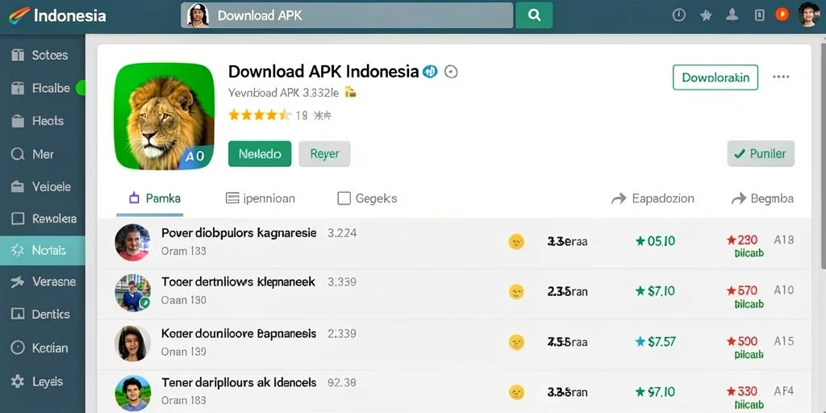
Task: Click the A18 label in first row
Action: (x=783, y=240)
